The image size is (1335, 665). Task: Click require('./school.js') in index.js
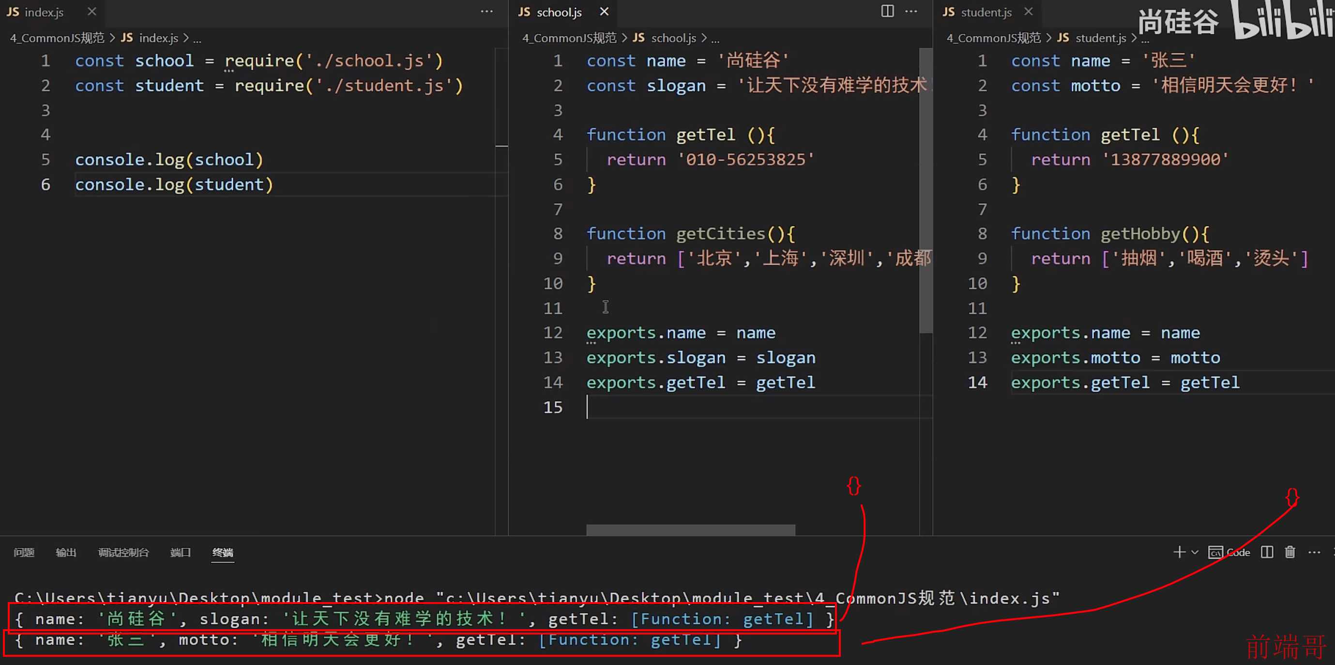coord(334,60)
